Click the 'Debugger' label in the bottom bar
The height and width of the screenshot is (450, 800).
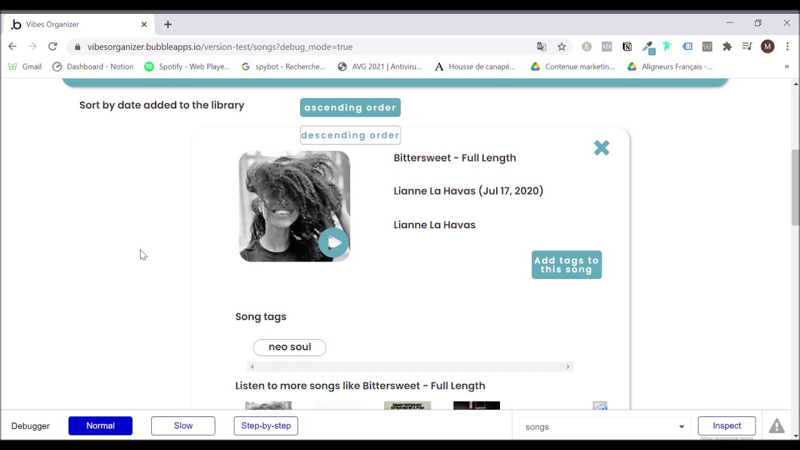click(31, 426)
